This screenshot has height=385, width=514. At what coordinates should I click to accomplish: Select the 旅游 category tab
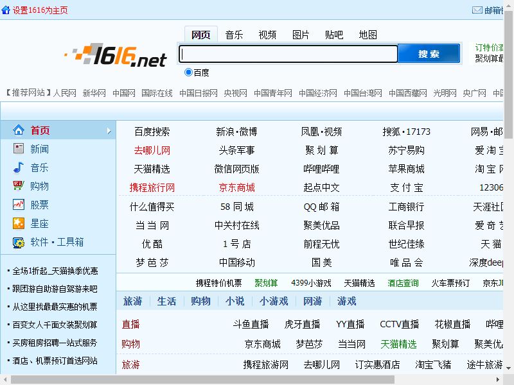[x=133, y=301]
